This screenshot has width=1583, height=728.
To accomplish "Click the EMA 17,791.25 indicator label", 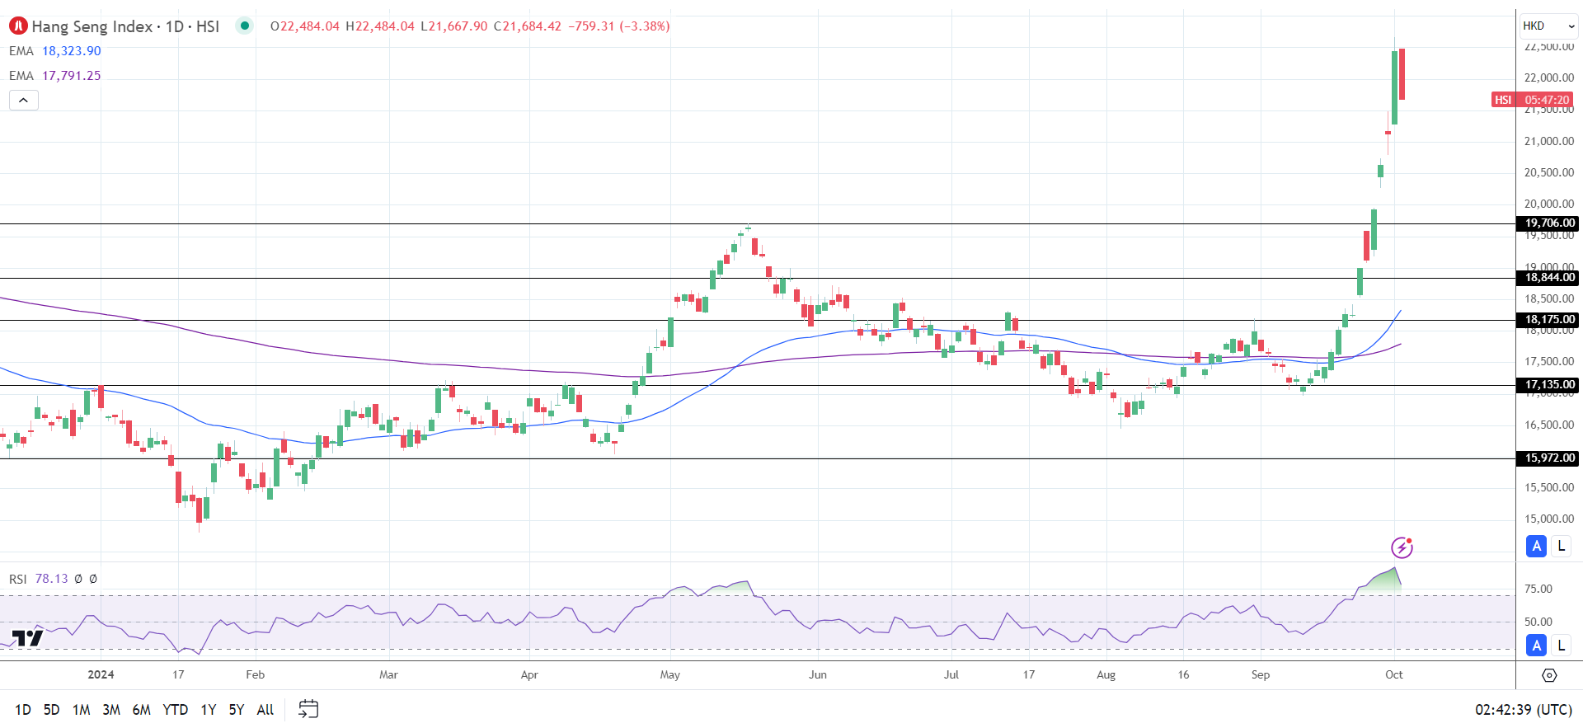I will [55, 76].
